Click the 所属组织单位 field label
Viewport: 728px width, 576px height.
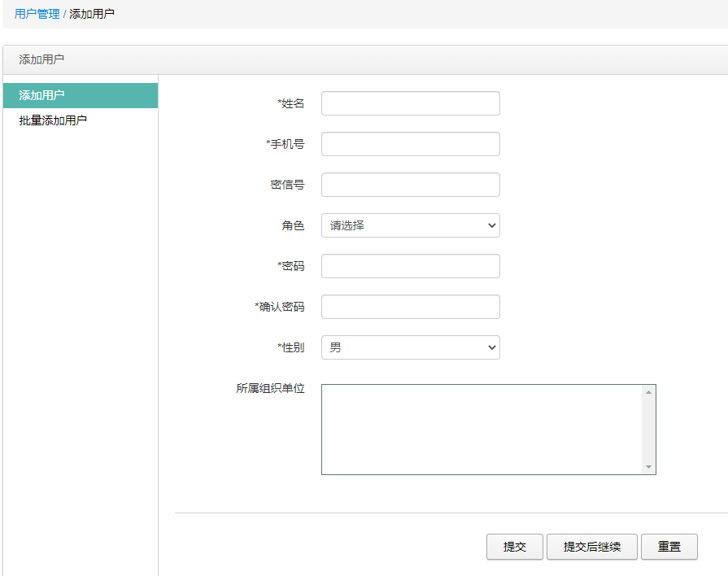point(270,389)
